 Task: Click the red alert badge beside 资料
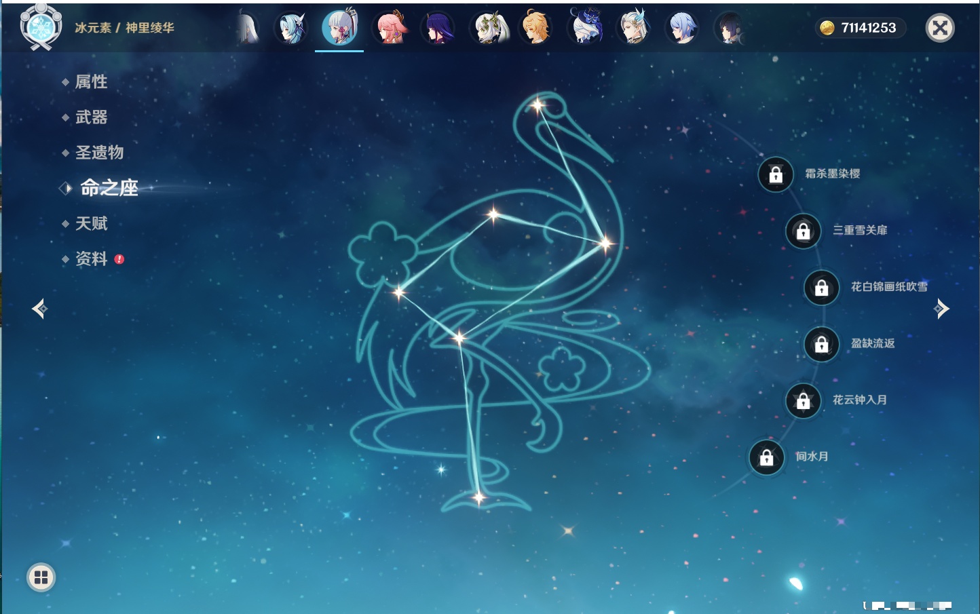click(x=119, y=259)
